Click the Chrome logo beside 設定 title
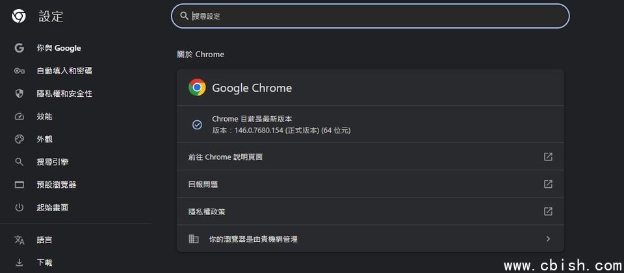This screenshot has width=624, height=273. 19,17
